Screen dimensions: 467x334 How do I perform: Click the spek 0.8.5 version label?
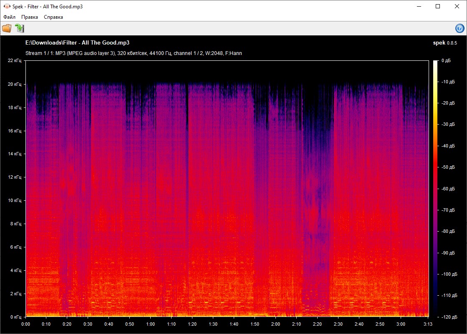click(x=446, y=42)
